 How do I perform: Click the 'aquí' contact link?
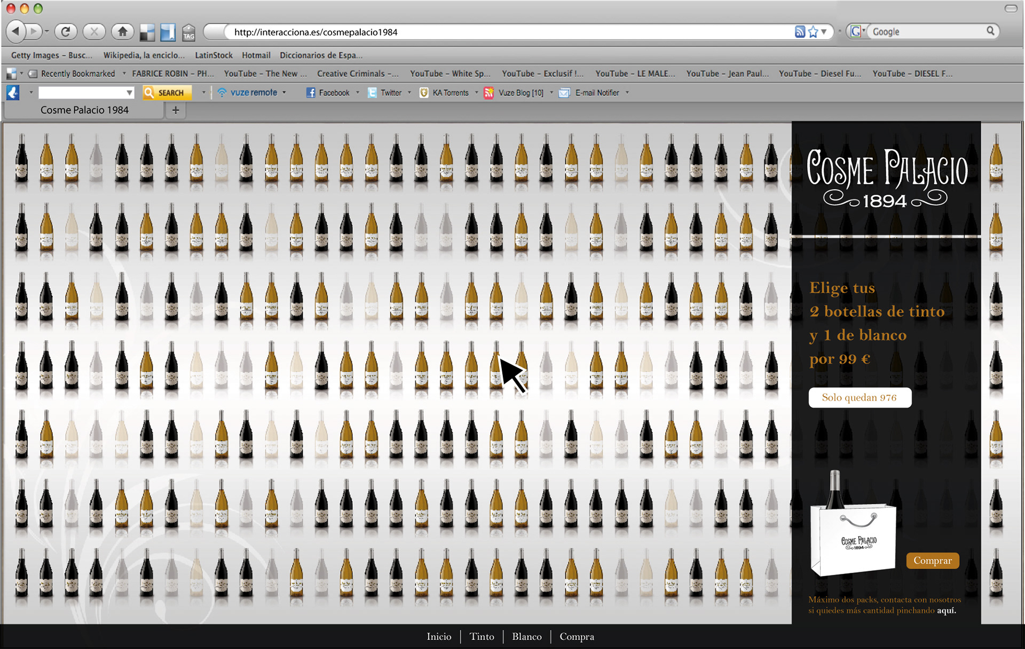tap(946, 611)
